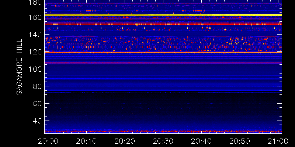This screenshot has height=147, width=295.
Task: Click the 20:50 time axis label
Action: pos(240,141)
